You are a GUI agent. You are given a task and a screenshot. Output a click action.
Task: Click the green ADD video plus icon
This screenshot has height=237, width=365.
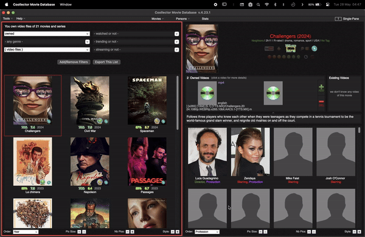(321, 88)
